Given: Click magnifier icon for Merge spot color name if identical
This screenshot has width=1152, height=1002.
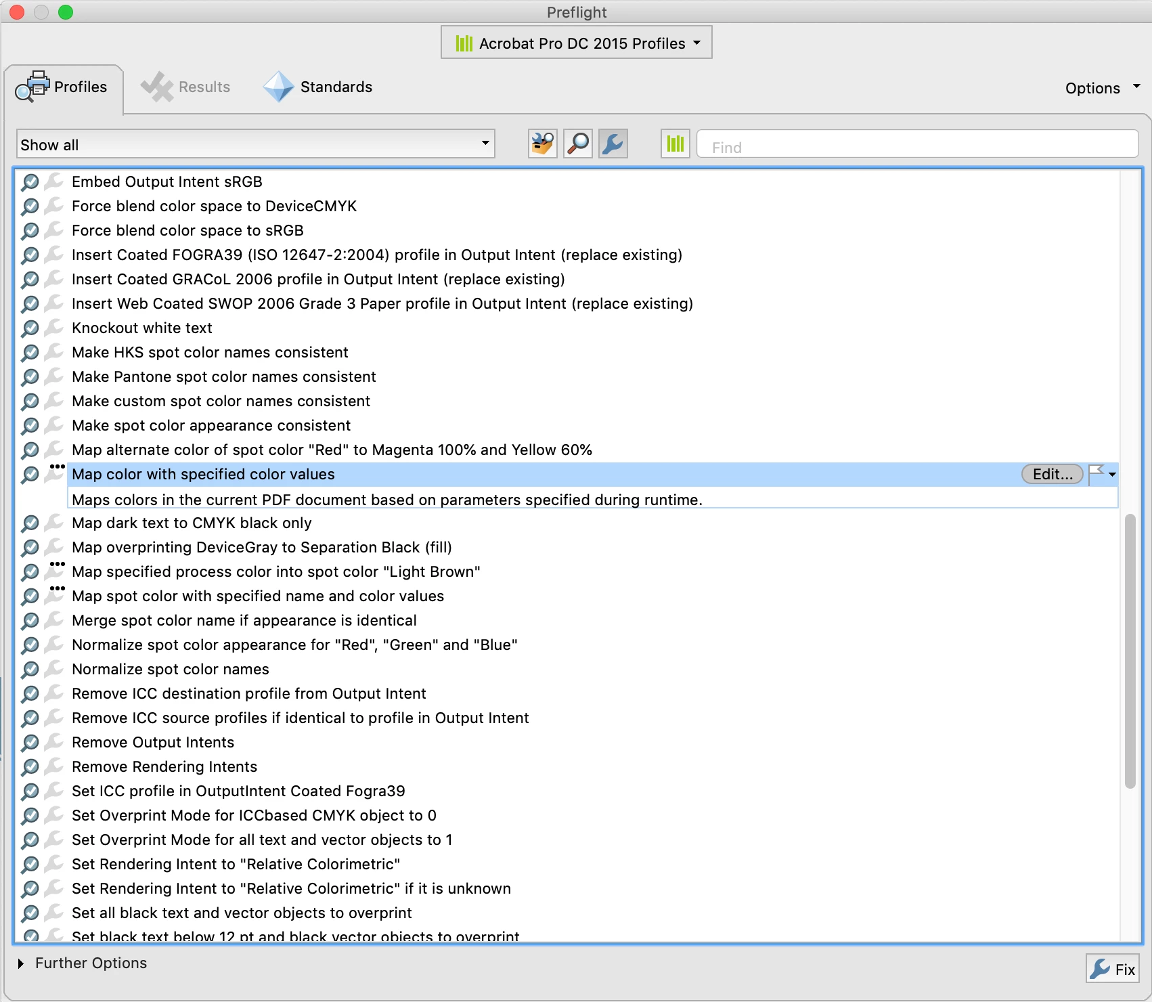Looking at the screenshot, I should click(x=30, y=620).
